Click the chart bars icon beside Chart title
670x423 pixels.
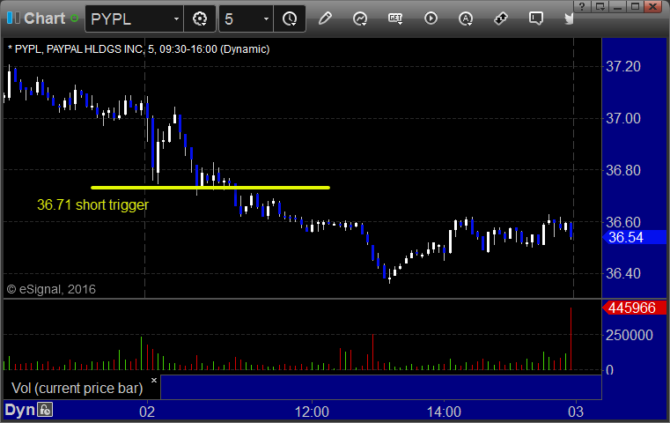click(x=13, y=18)
